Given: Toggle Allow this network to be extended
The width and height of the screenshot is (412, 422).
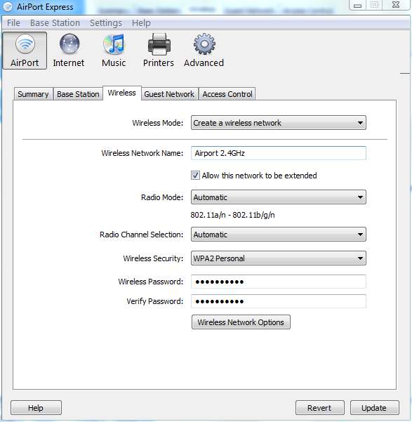Looking at the screenshot, I should [x=195, y=176].
